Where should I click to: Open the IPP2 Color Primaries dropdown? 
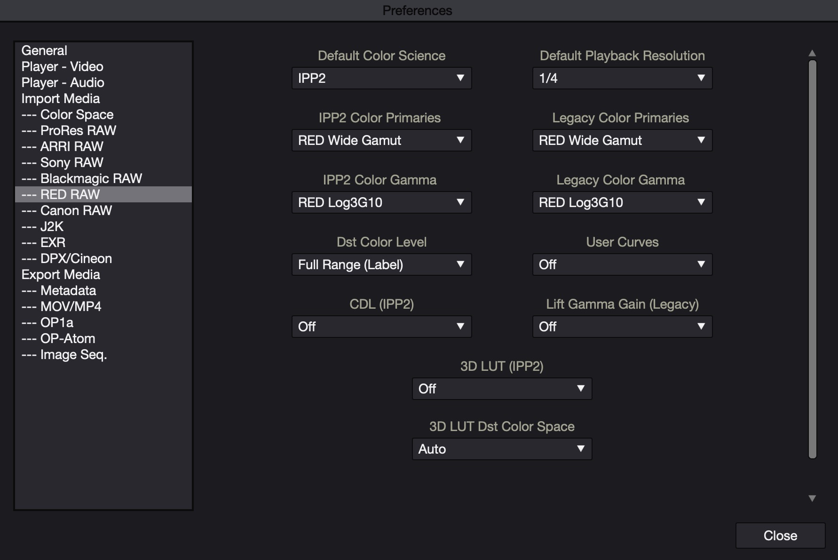(x=381, y=140)
